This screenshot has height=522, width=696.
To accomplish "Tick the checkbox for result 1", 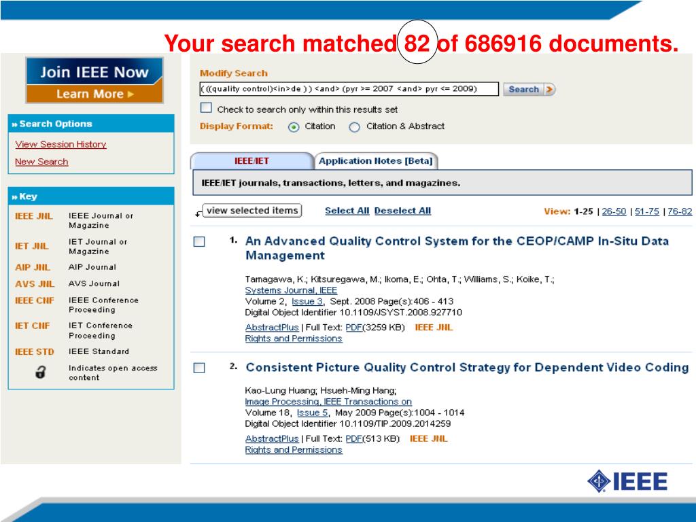I will [199, 241].
